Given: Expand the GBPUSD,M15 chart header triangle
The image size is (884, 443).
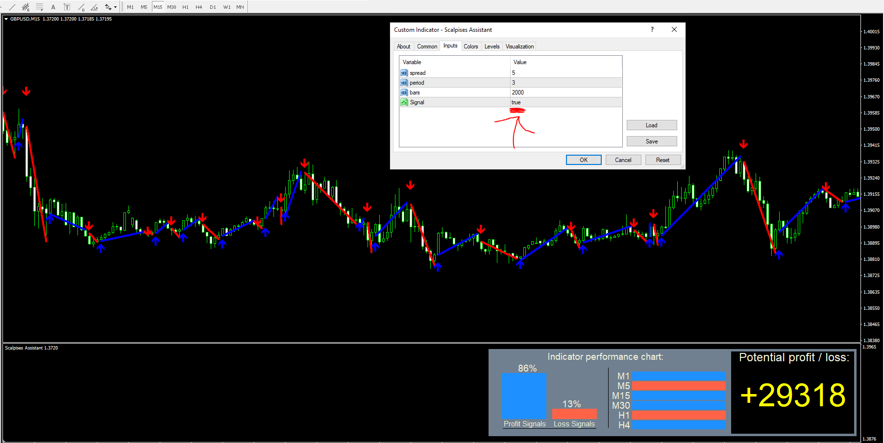Looking at the screenshot, I should (x=6, y=19).
